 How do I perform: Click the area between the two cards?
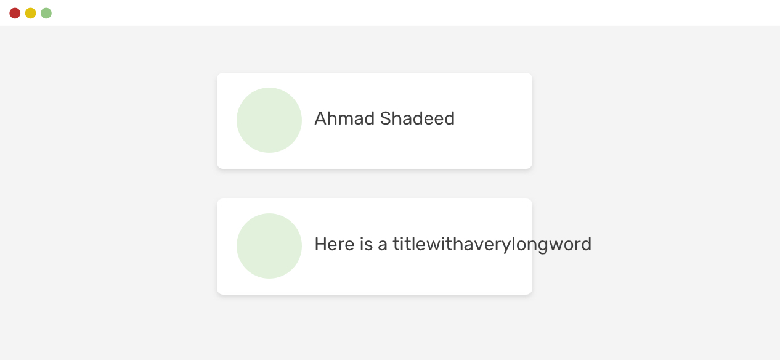coord(374,184)
